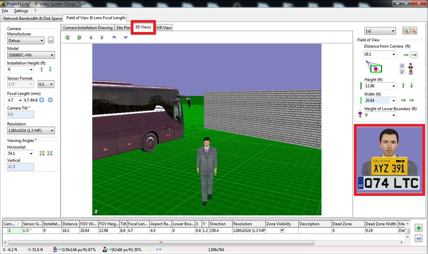Viewport: 428px width, 254px height.
Task: Toggle the male figure display checkbox
Action: click(x=402, y=66)
